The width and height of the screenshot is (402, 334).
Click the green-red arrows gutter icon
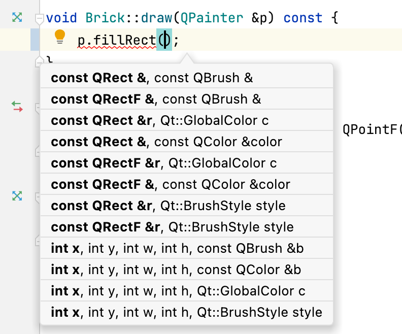pos(17,107)
